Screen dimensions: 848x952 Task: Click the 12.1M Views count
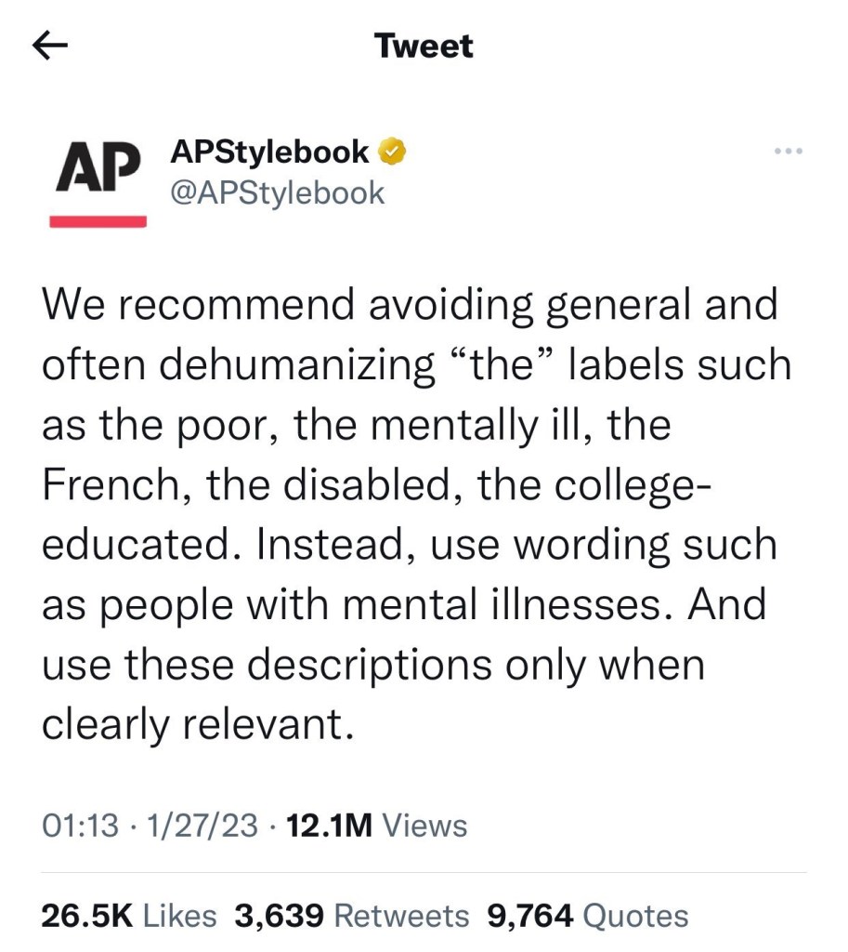[x=377, y=825]
